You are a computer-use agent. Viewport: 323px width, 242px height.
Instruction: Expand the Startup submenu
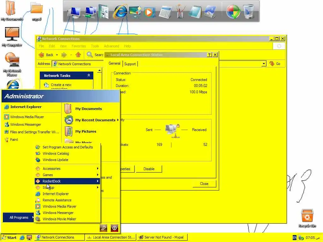pos(68,187)
